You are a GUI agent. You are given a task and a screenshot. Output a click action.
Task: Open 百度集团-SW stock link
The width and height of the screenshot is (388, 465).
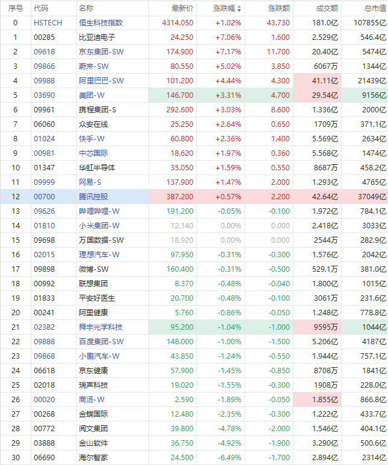pos(101,342)
